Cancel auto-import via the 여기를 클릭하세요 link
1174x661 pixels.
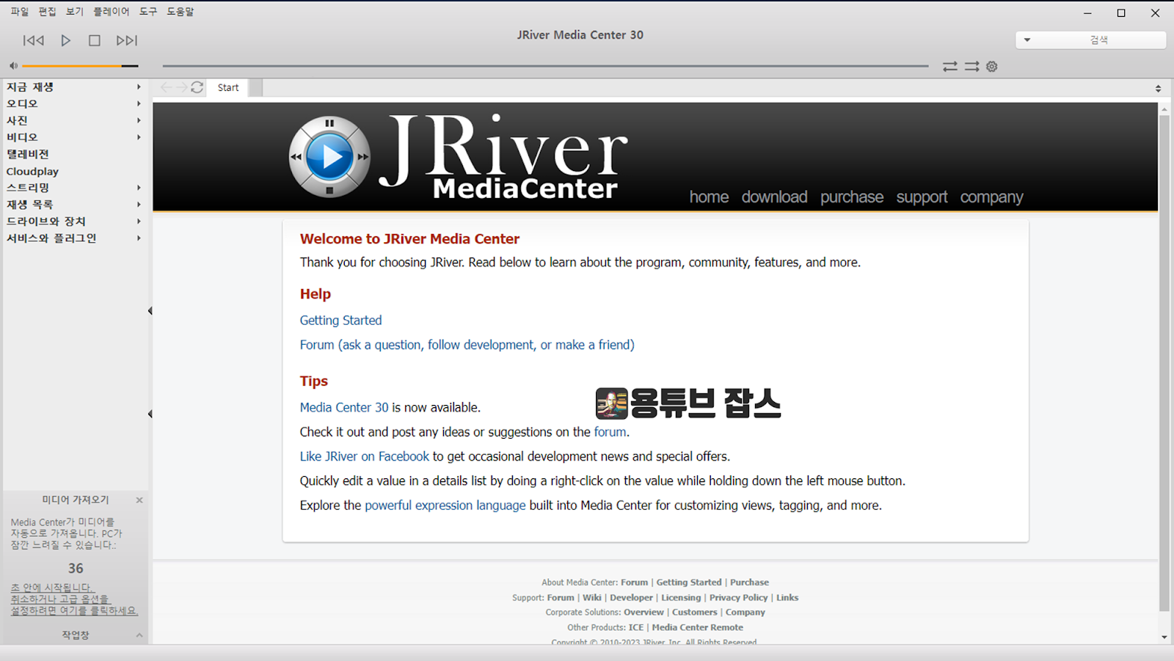pyautogui.click(x=74, y=599)
